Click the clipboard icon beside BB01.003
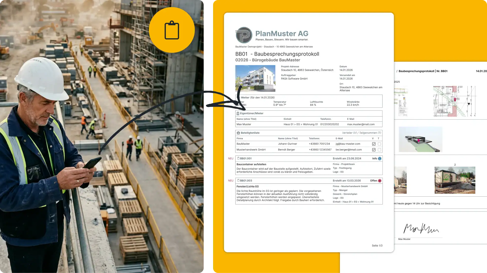This screenshot has width=487, height=273. [238, 180]
